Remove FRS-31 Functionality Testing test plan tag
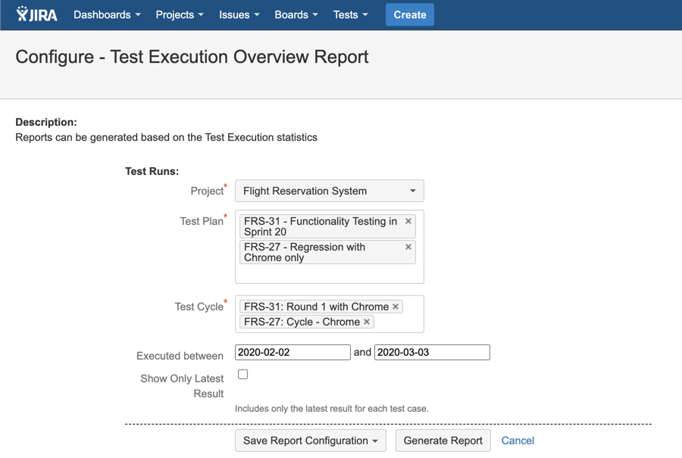The height and width of the screenshot is (458, 682). [408, 221]
